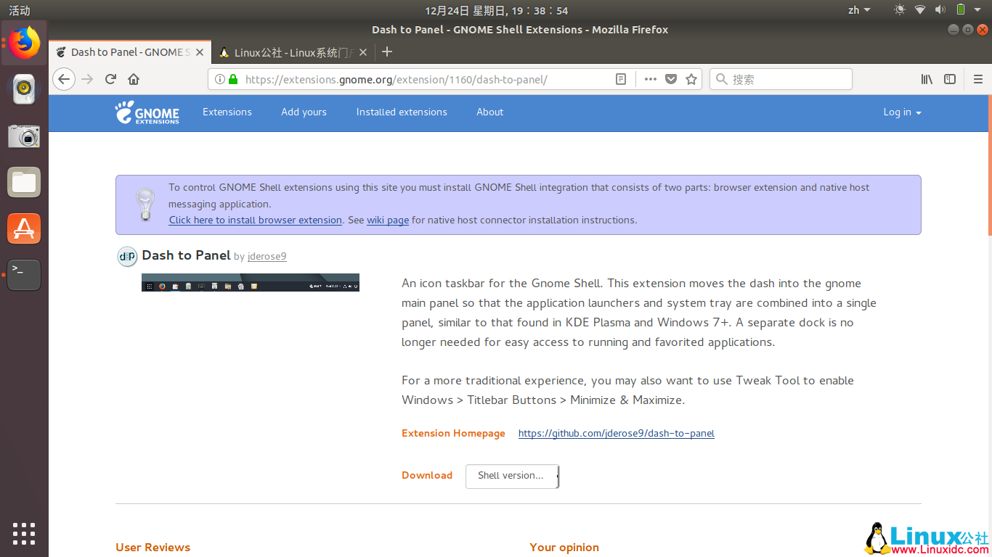The image size is (992, 557).
Task: Open Ubuntu Software center icon
Action: pyautogui.click(x=24, y=228)
